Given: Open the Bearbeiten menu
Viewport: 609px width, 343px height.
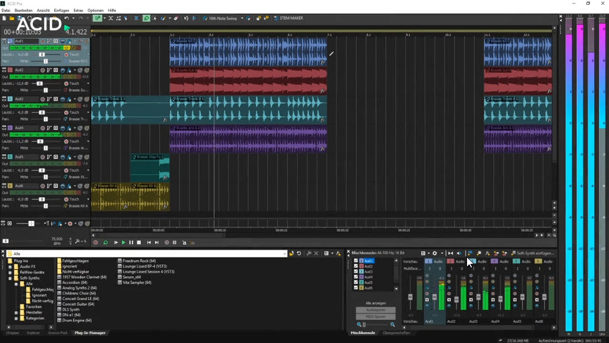Looking at the screenshot, I should (x=23, y=11).
